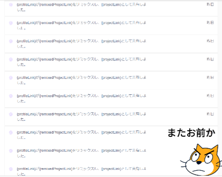Open {remixedProjectLink} in the third message

(x=56, y=41)
